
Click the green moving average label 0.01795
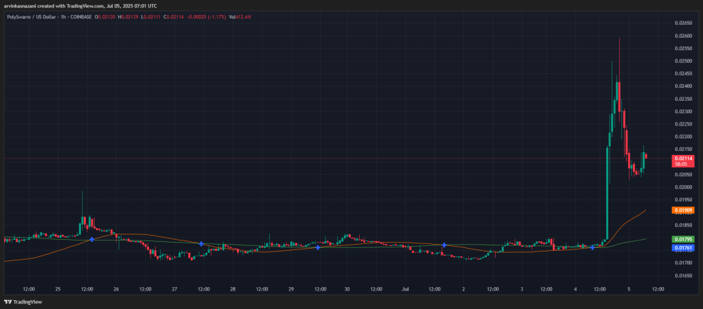point(683,239)
